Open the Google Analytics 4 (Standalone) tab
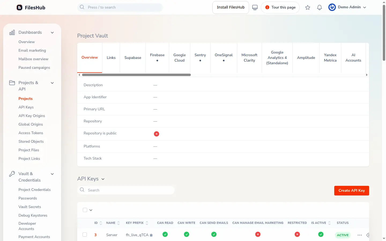The image size is (386, 241). [x=277, y=58]
